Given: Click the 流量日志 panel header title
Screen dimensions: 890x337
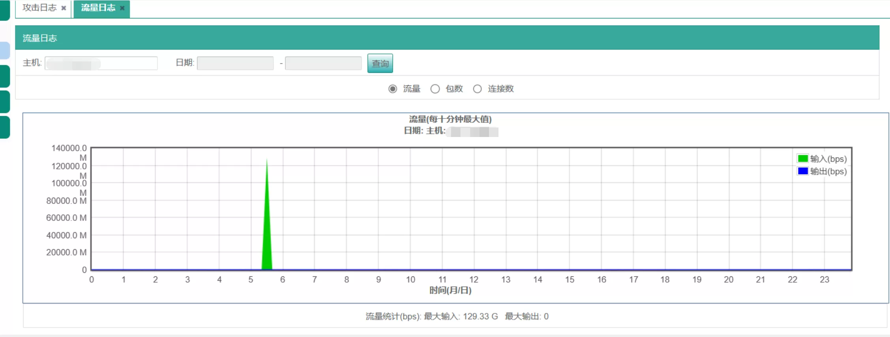Looking at the screenshot, I should [40, 38].
